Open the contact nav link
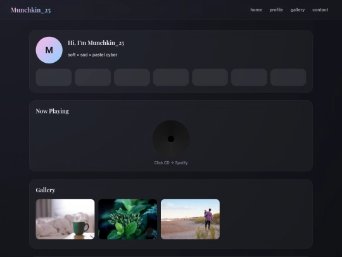Screen dimensions: 342x257 tap(320, 10)
